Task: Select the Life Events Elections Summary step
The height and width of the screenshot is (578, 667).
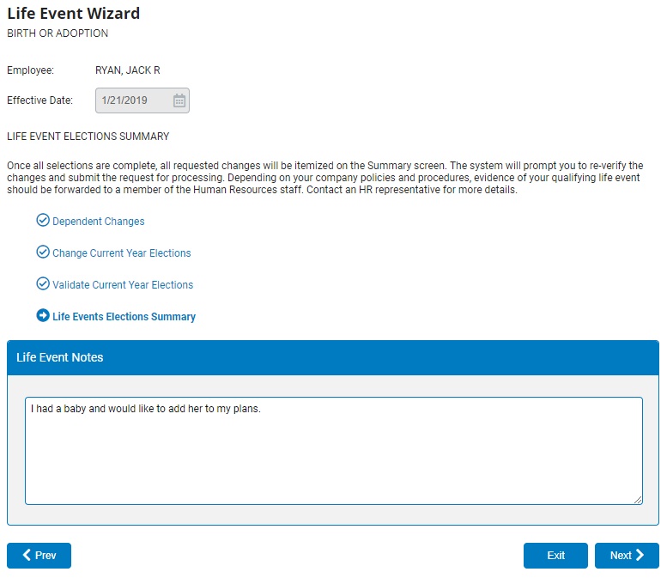Action: pos(124,317)
